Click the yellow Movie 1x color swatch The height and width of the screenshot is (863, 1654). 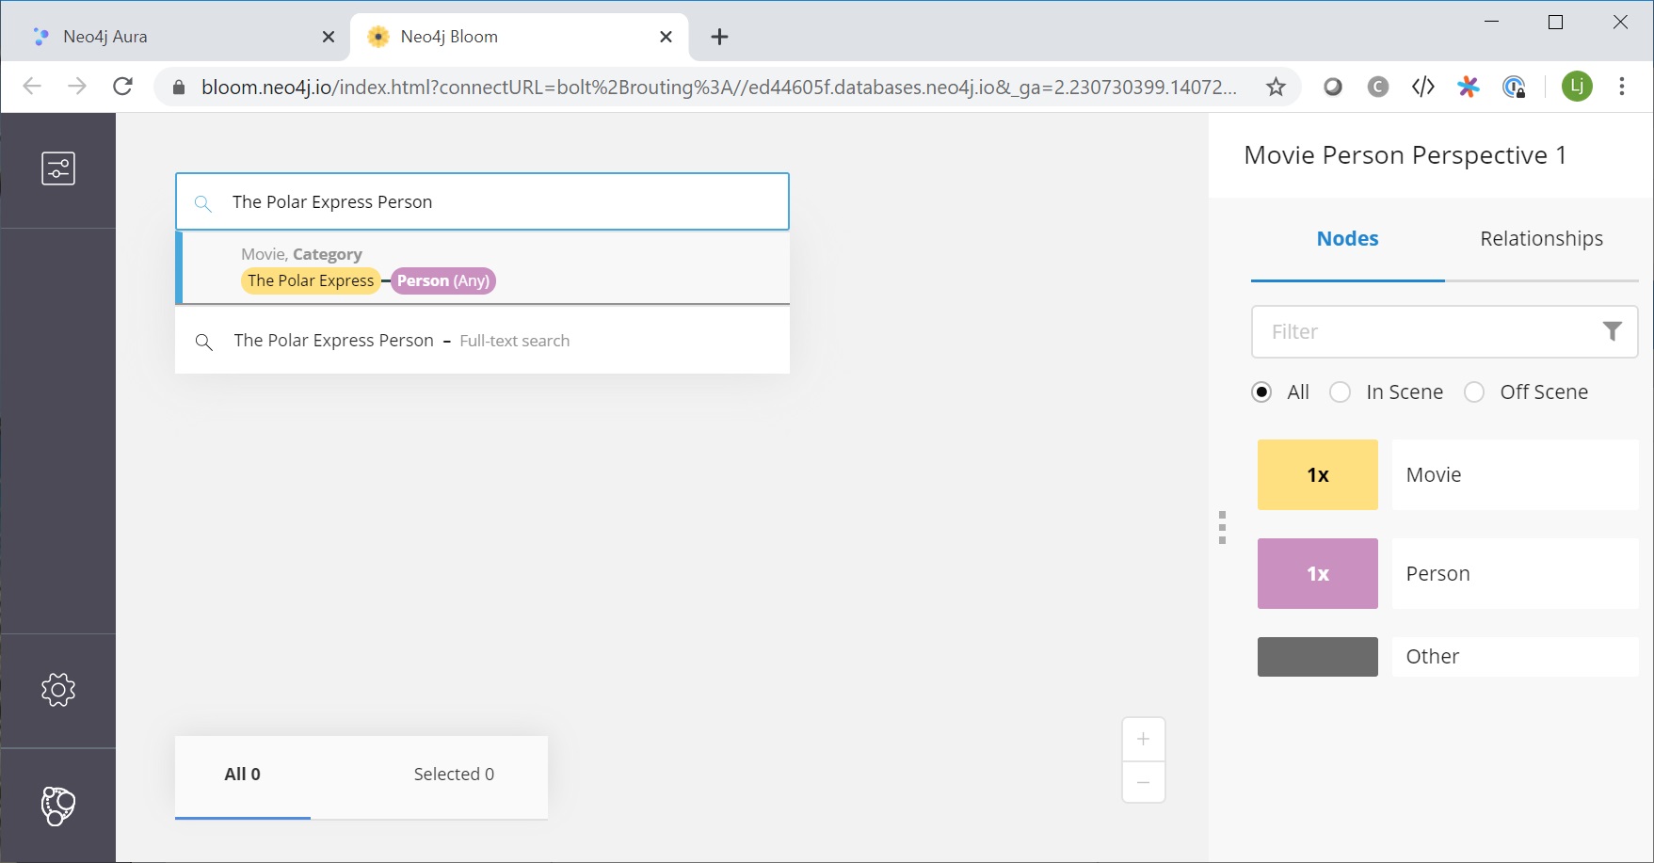pos(1317,475)
